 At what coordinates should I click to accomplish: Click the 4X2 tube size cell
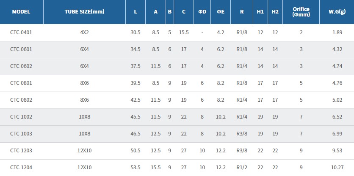click(x=84, y=32)
